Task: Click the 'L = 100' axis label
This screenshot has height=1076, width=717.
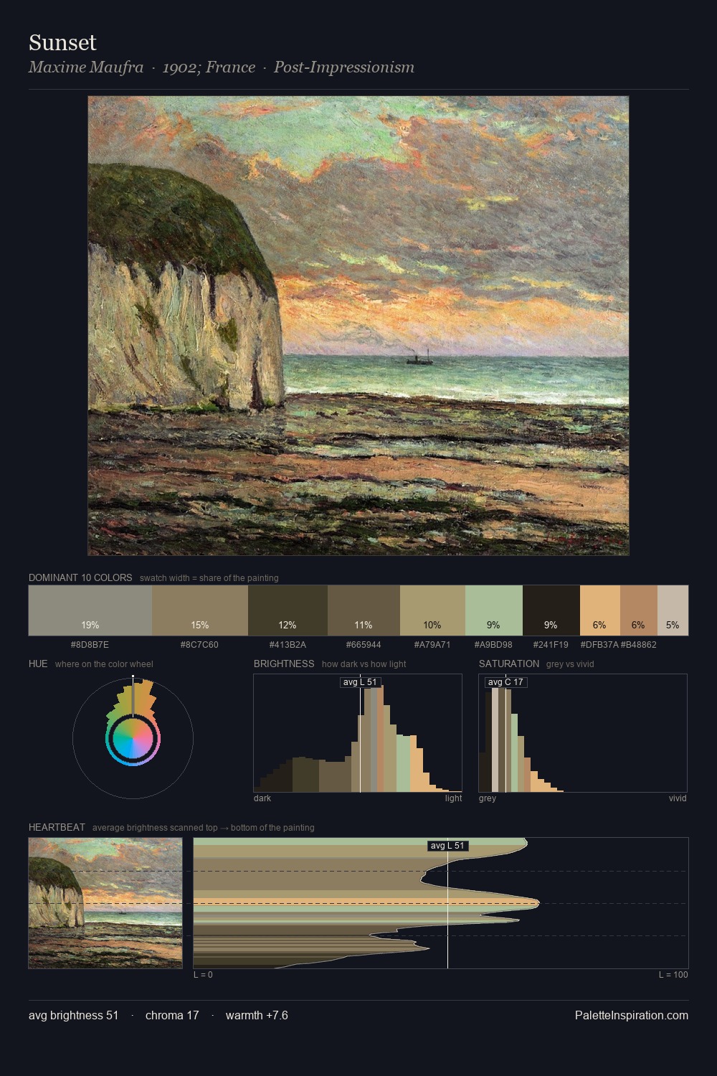Action: 673,975
